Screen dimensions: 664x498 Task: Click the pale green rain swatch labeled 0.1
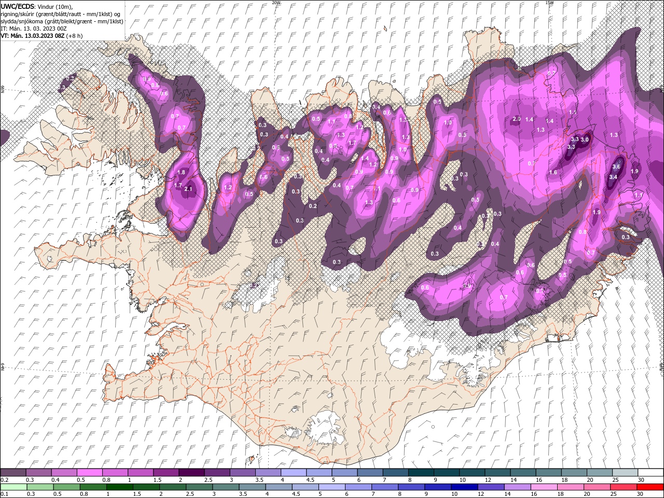click(13, 487)
